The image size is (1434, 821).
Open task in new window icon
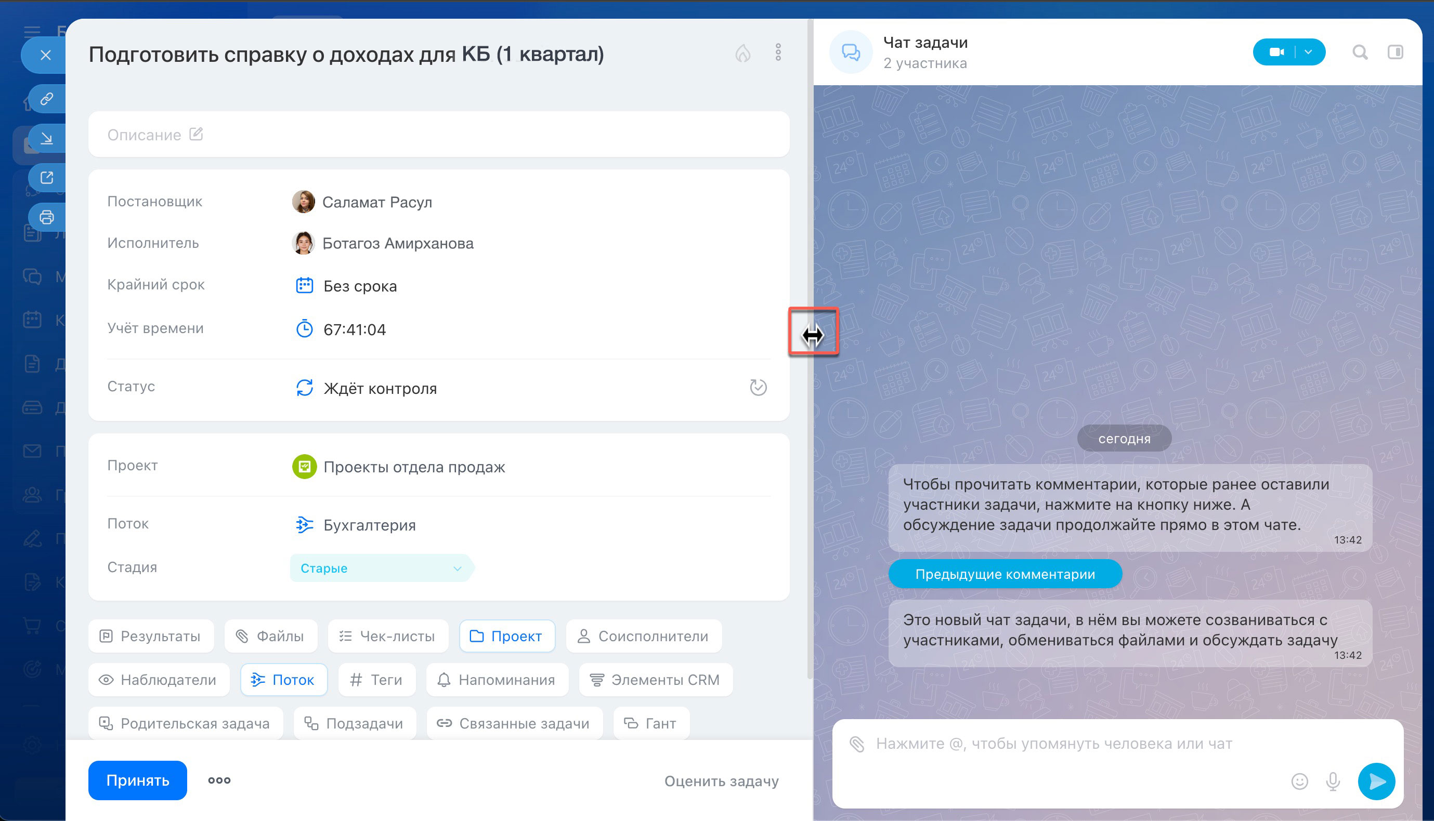coord(47,178)
